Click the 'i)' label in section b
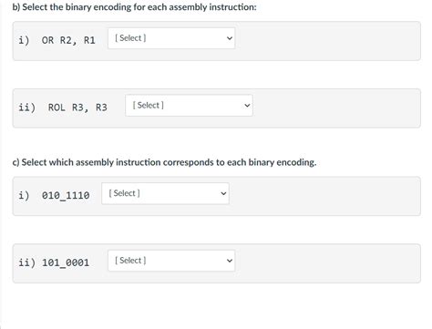432x329 pixels. click(x=24, y=40)
